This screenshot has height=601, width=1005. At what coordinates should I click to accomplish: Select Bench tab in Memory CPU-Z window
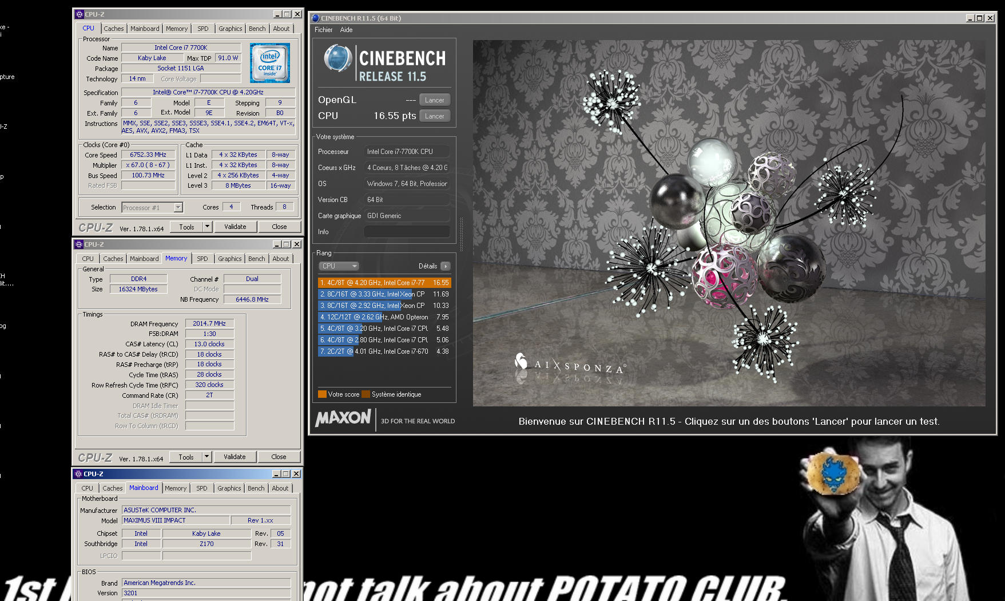click(257, 259)
